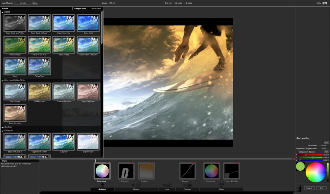The width and height of the screenshot is (330, 194).
Task: Select the Saturation tool in Subject chain
Action: [x=102, y=171]
